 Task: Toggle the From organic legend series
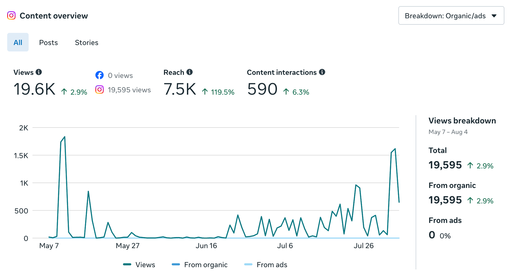point(200,264)
